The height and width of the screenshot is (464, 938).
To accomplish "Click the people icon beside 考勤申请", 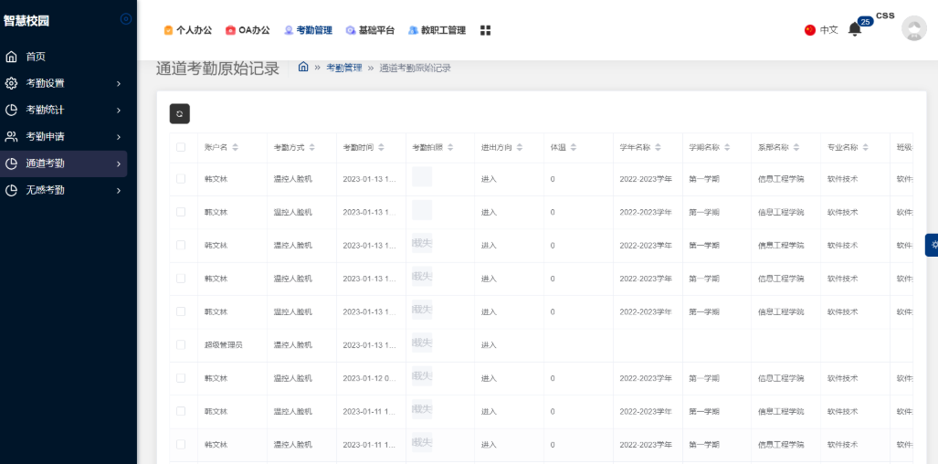I will tap(11, 136).
